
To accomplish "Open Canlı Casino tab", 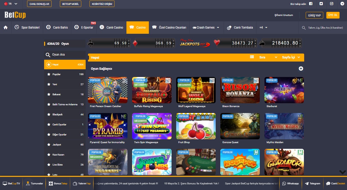I will [x=111, y=28].
